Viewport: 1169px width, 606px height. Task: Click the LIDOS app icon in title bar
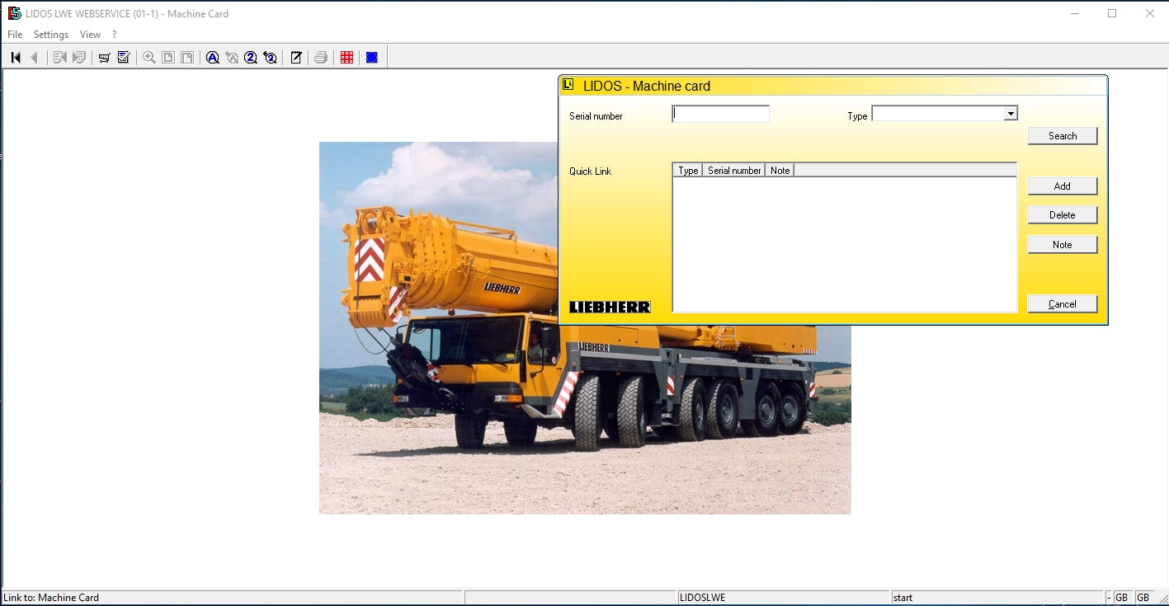click(x=14, y=13)
